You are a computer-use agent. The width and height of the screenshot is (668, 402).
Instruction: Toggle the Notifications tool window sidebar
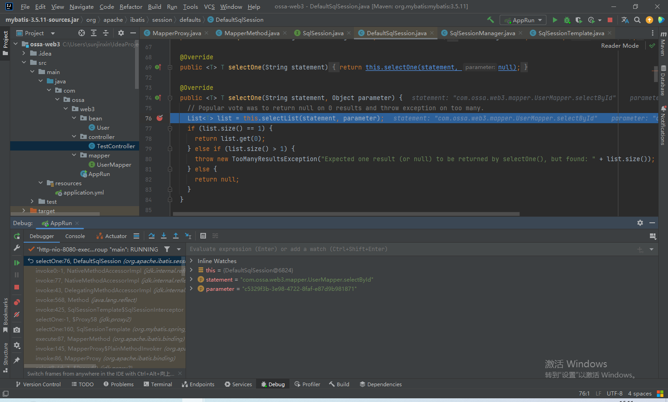663,125
